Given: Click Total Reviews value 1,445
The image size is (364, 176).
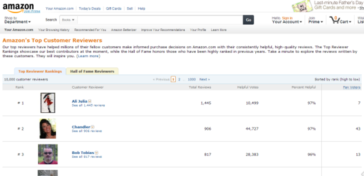Looking at the screenshot, I should [x=206, y=103].
